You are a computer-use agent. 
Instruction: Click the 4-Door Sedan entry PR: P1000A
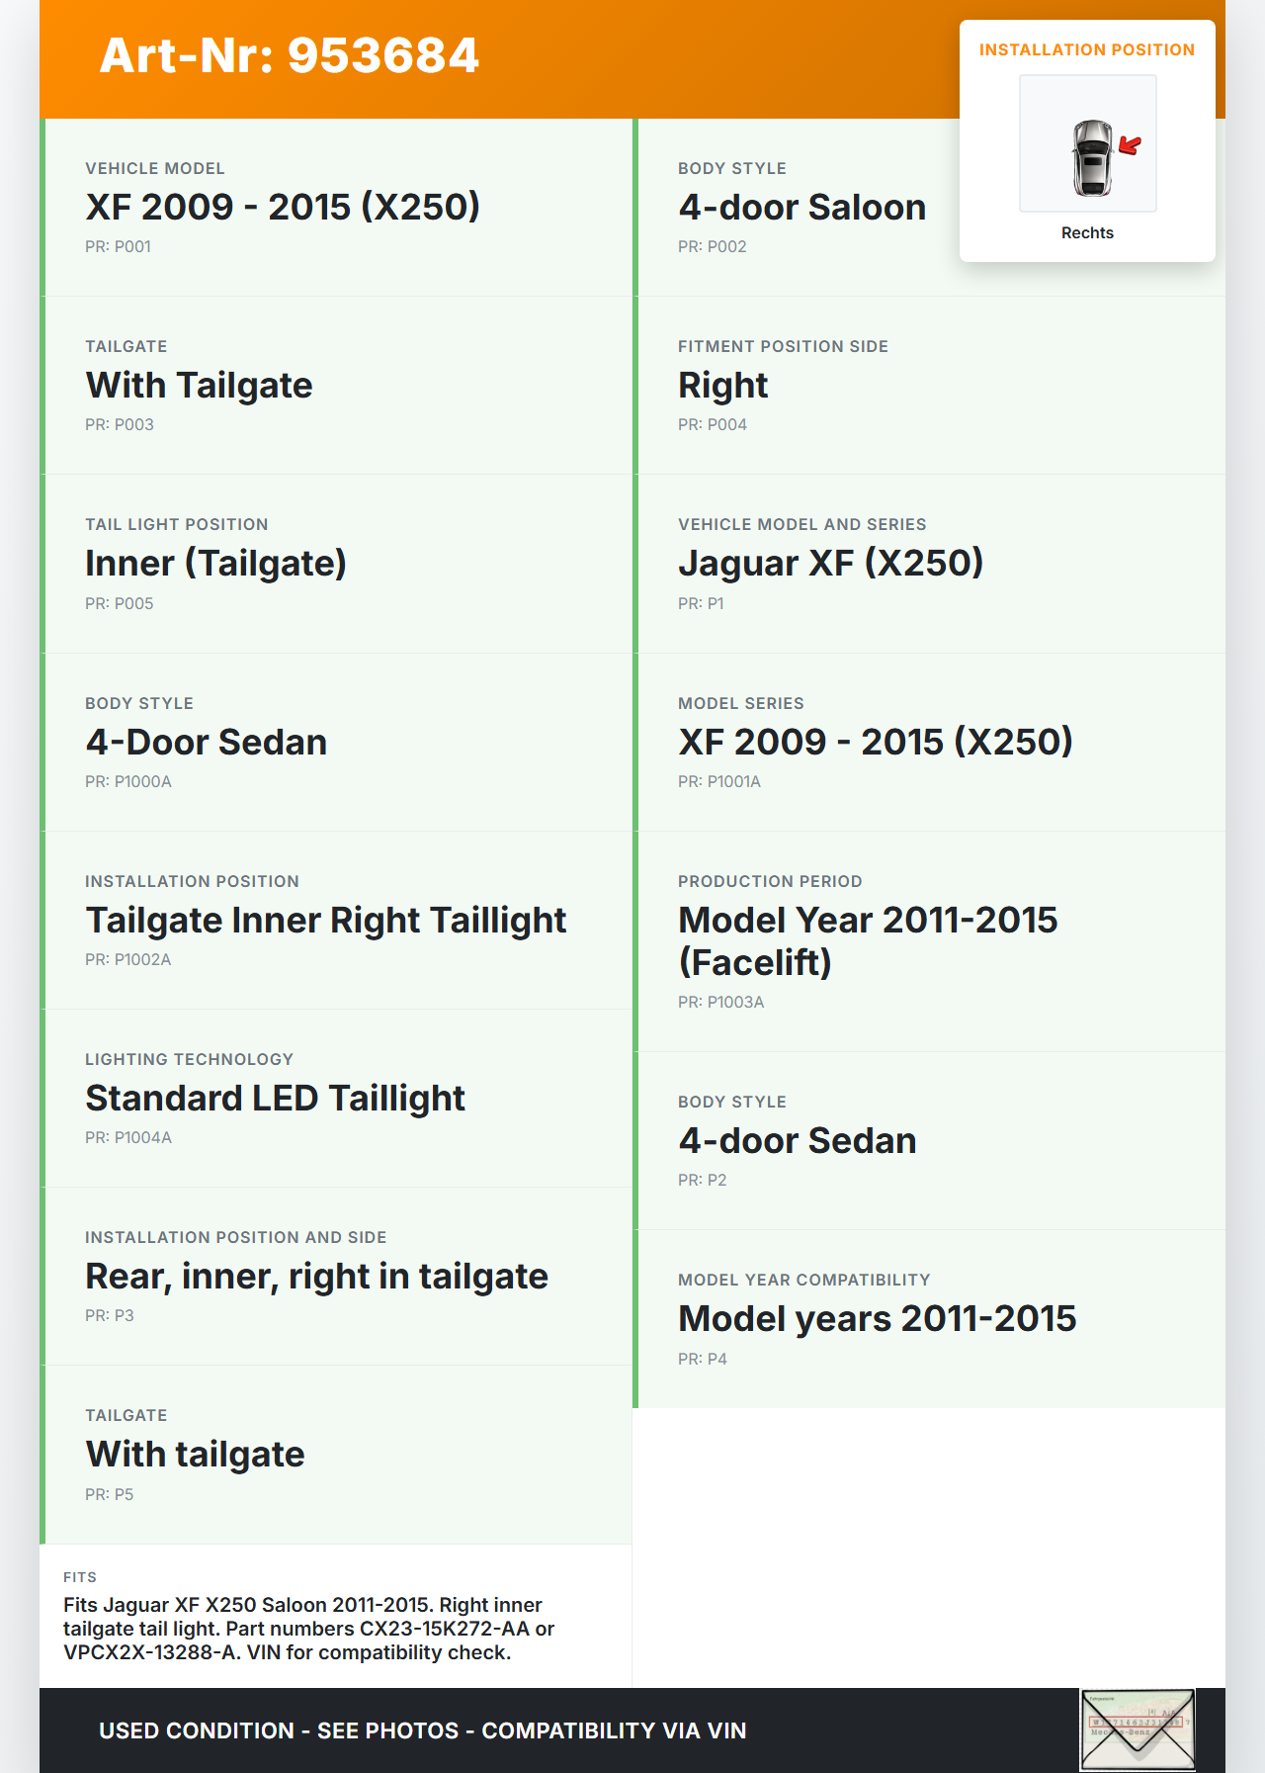pos(206,743)
